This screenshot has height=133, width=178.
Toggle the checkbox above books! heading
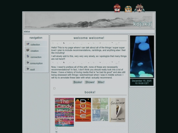pos(54,88)
